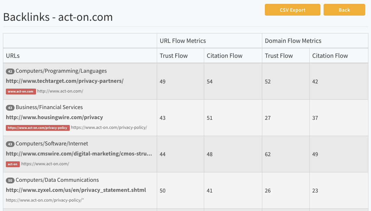Click URL Trust Flow value 44 in cmswire row
This screenshot has height=211, width=371.
click(163, 154)
